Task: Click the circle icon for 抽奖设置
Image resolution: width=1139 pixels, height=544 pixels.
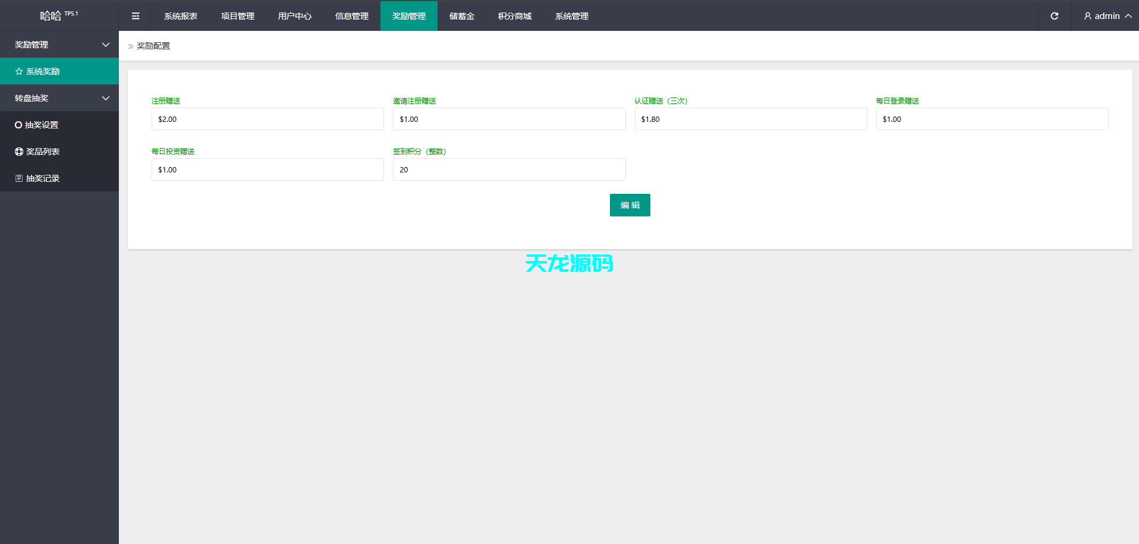Action: (18, 124)
